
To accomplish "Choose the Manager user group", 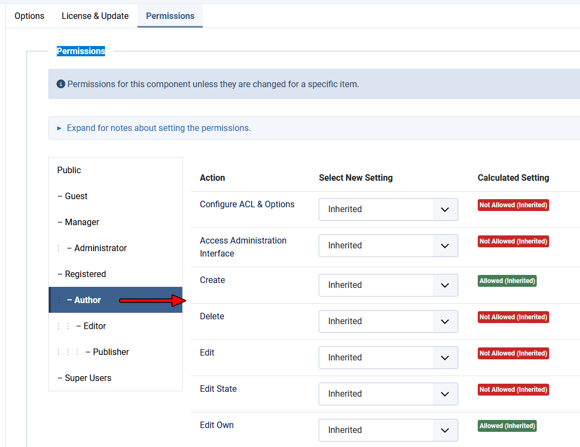I will click(x=82, y=222).
